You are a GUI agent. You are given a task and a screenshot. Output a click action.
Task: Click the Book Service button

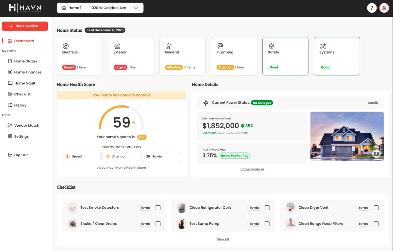(x=25, y=26)
